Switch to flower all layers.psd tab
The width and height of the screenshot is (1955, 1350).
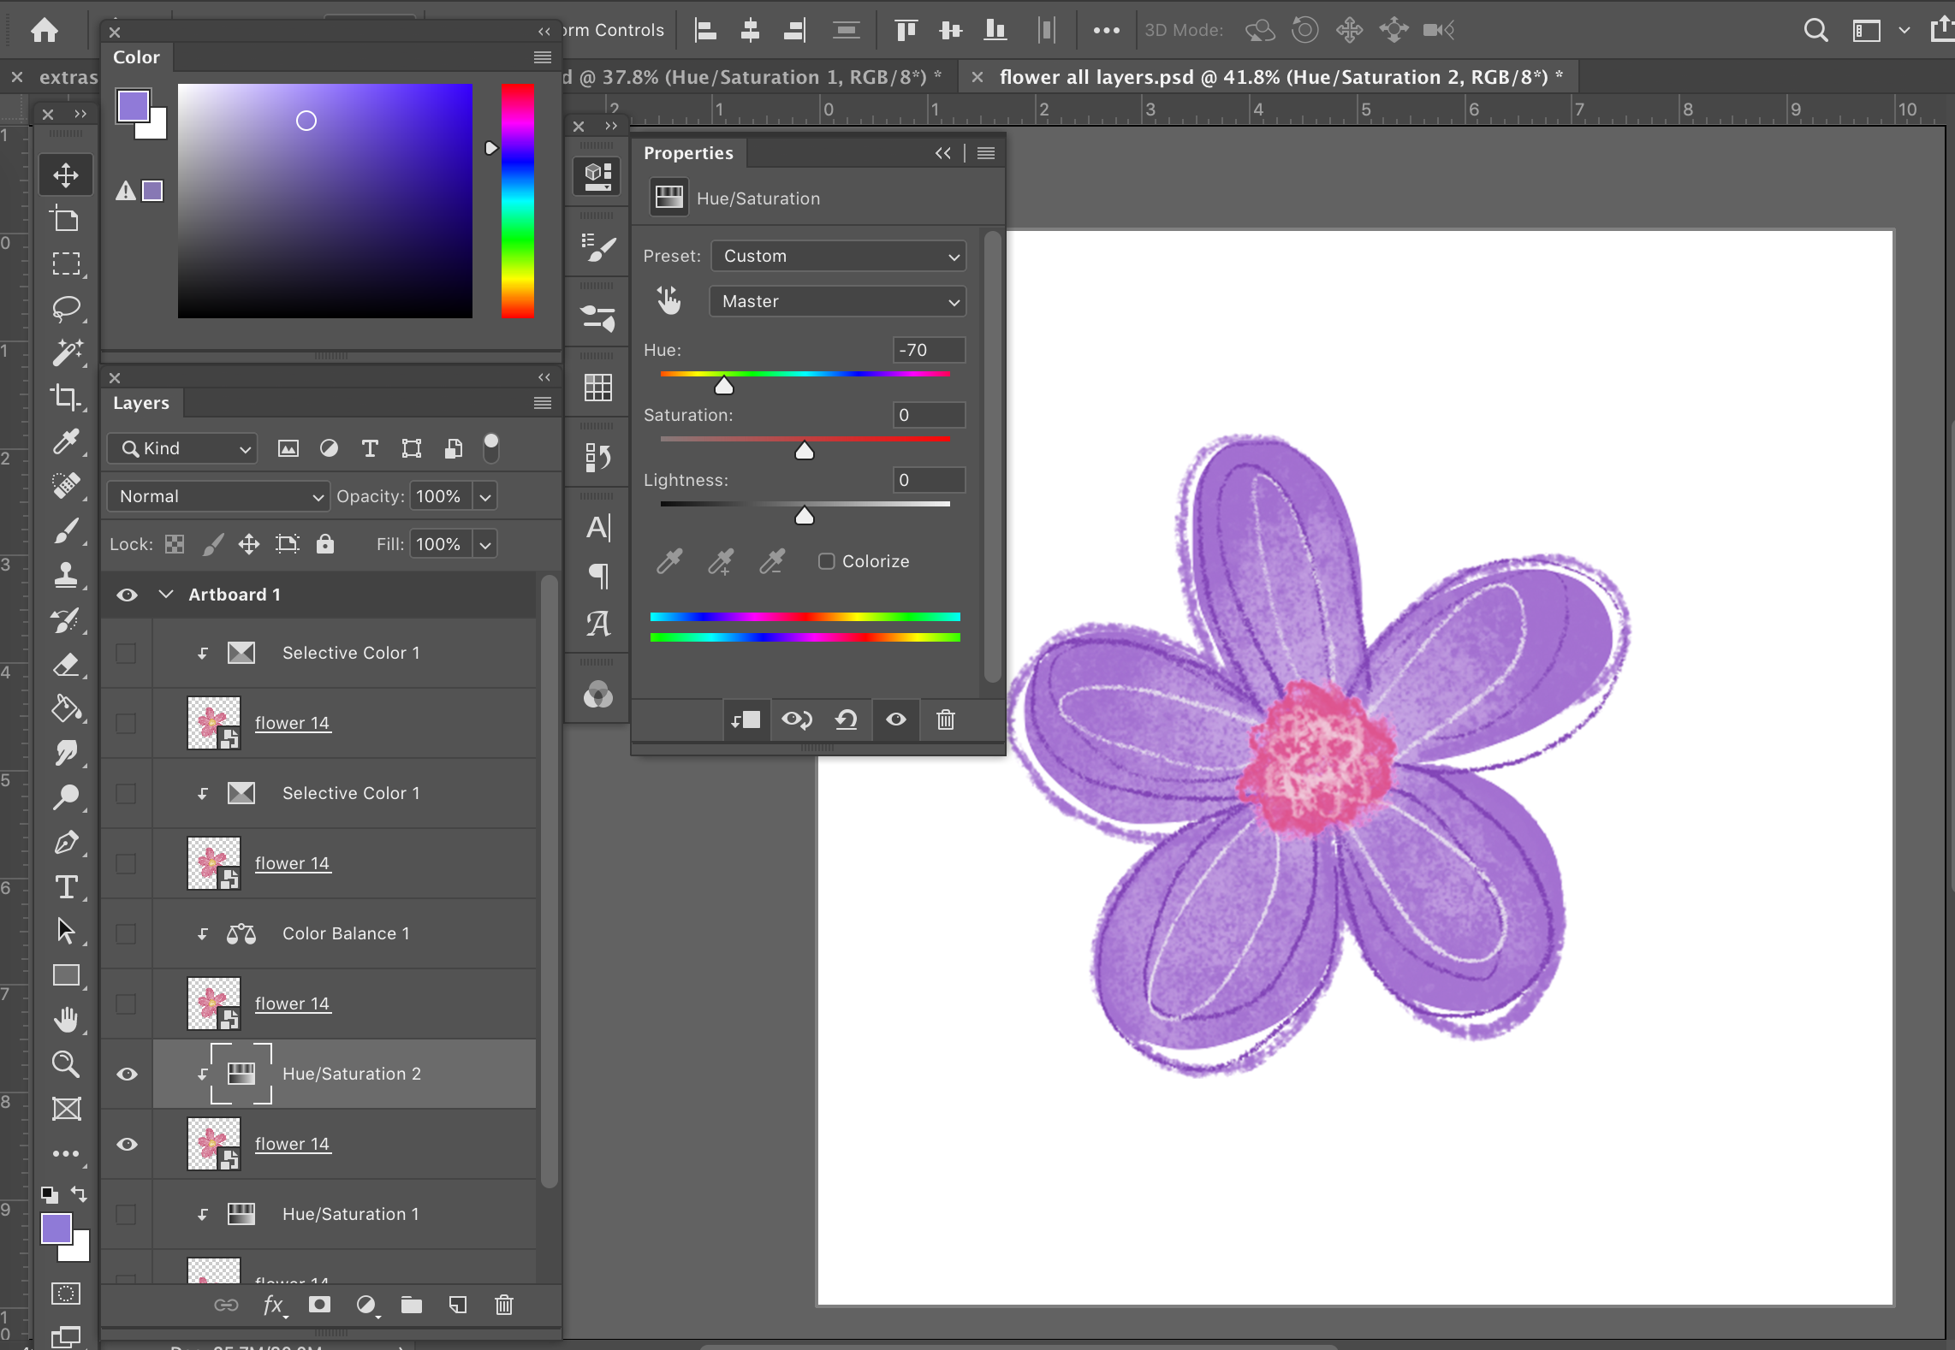pos(1281,77)
